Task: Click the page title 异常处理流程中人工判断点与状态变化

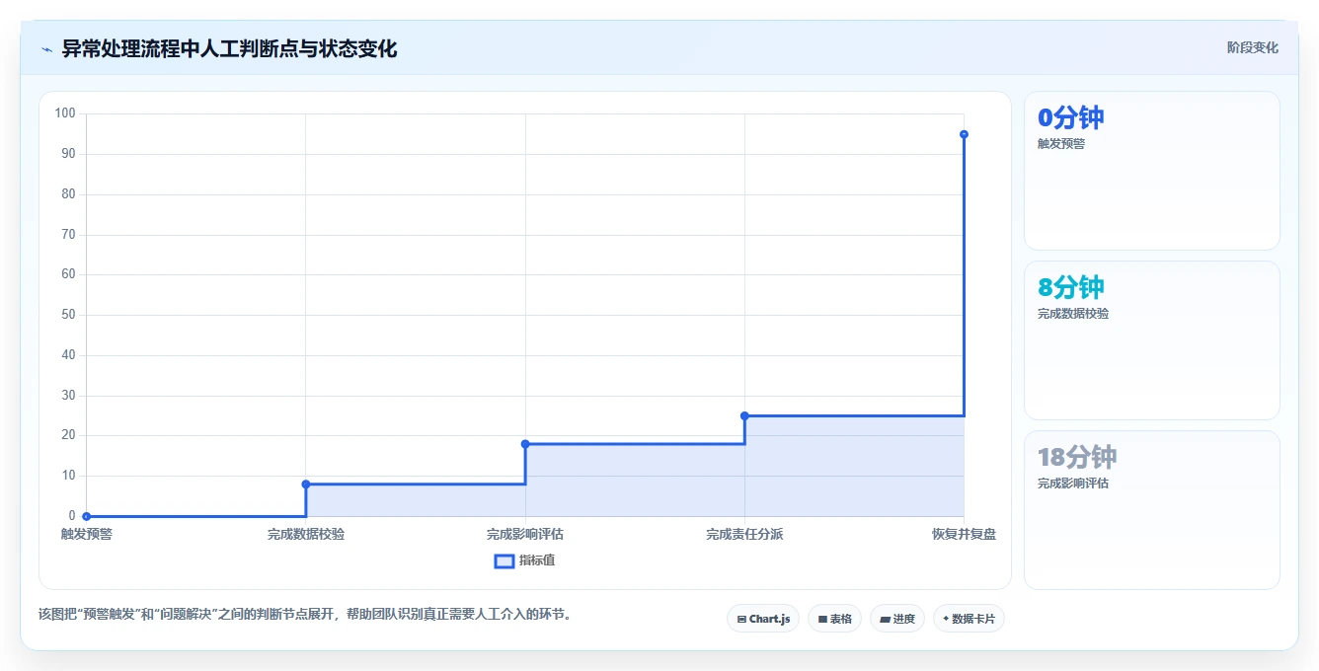Action: coord(229,48)
